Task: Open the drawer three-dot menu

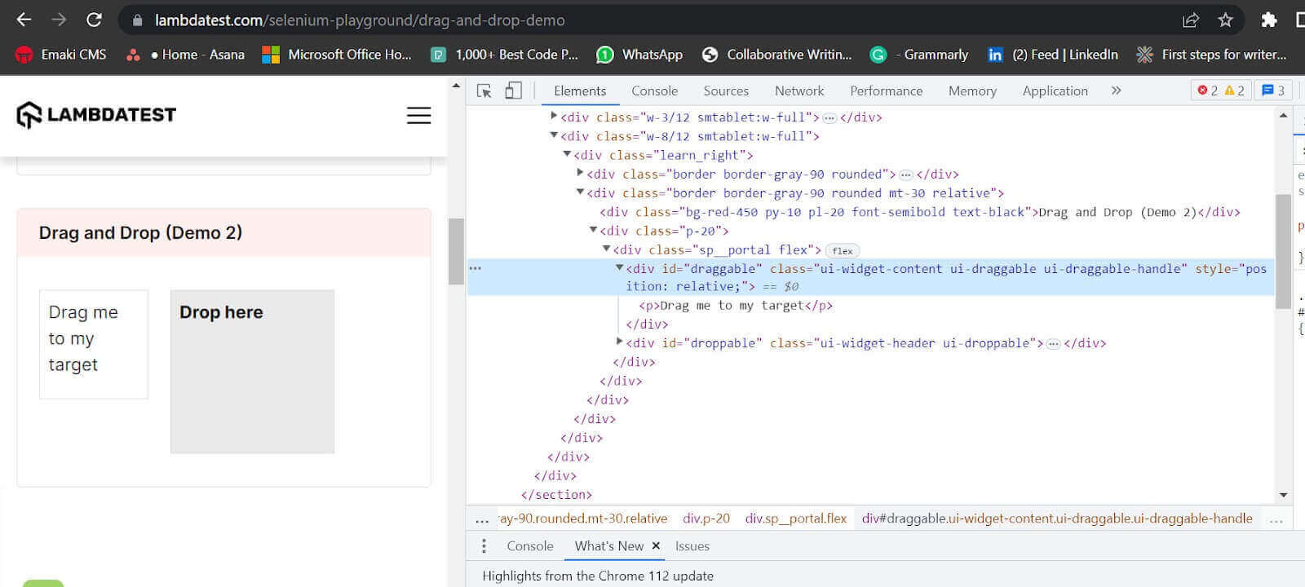Action: 484,545
